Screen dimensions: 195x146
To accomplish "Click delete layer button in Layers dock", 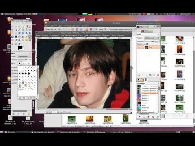I will coord(158,75).
